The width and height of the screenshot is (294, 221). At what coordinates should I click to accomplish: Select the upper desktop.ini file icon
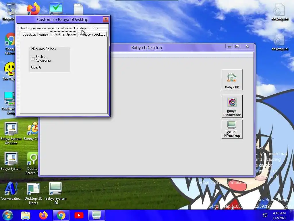coord(280,12)
